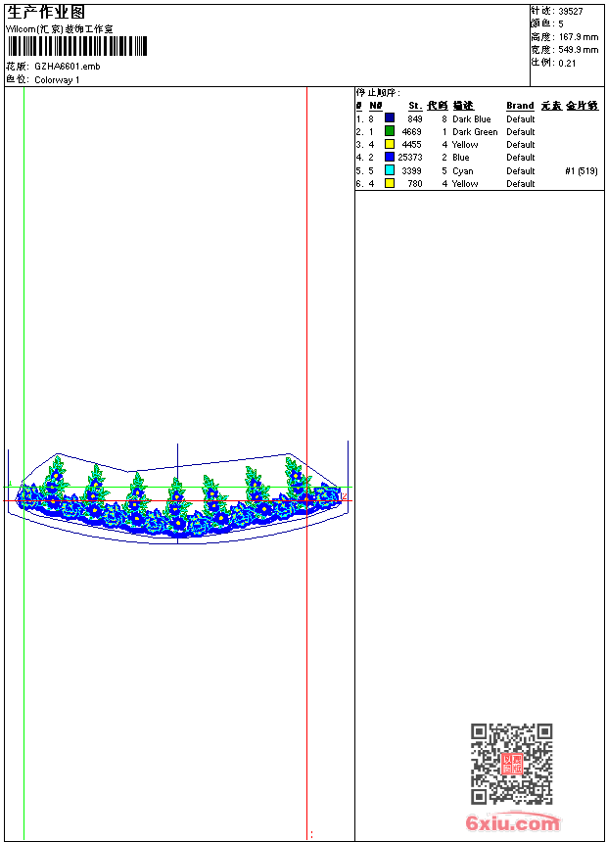Click the red seal inside the QR code
The image size is (607, 842).
pyautogui.click(x=512, y=765)
